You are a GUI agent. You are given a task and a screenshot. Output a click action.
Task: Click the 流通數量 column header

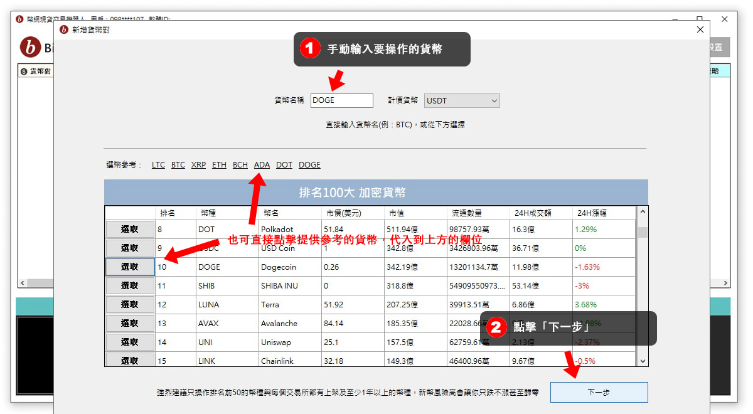point(478,213)
